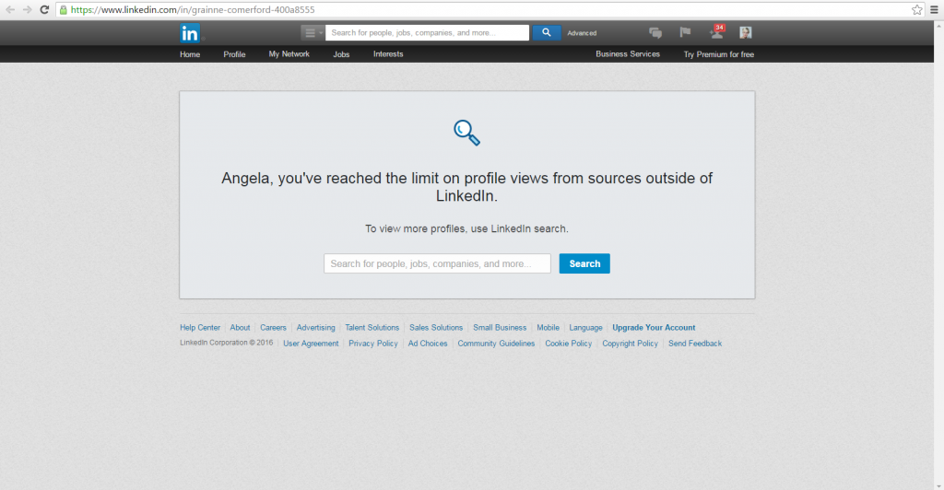Open the Help Center footer link
Viewport: 944px width, 490px height.
[x=200, y=328]
